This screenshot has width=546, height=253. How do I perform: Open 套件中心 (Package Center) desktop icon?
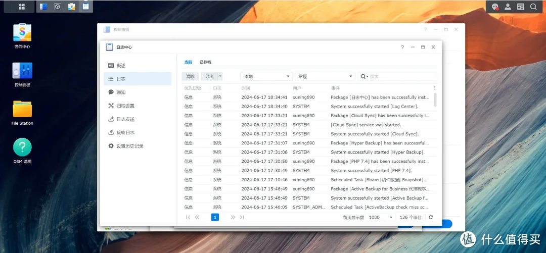(x=22, y=33)
